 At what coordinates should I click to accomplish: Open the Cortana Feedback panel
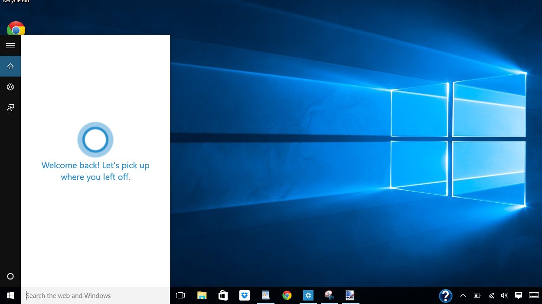[x=10, y=108]
